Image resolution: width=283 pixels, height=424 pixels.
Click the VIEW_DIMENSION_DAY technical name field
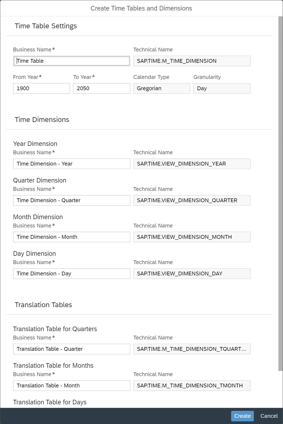(192, 274)
